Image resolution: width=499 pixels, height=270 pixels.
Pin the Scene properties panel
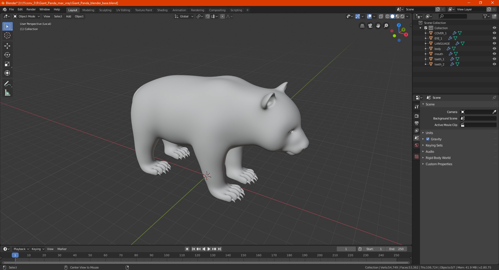point(494,98)
